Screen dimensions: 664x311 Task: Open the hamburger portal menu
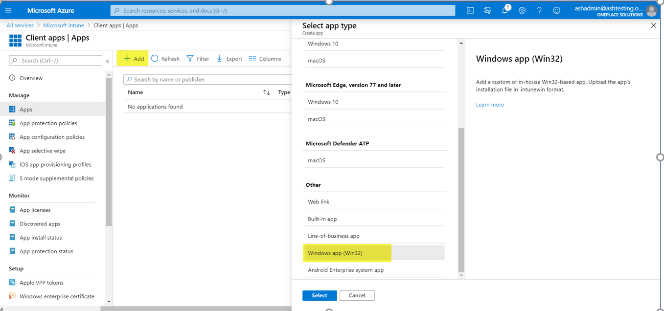(x=8, y=10)
